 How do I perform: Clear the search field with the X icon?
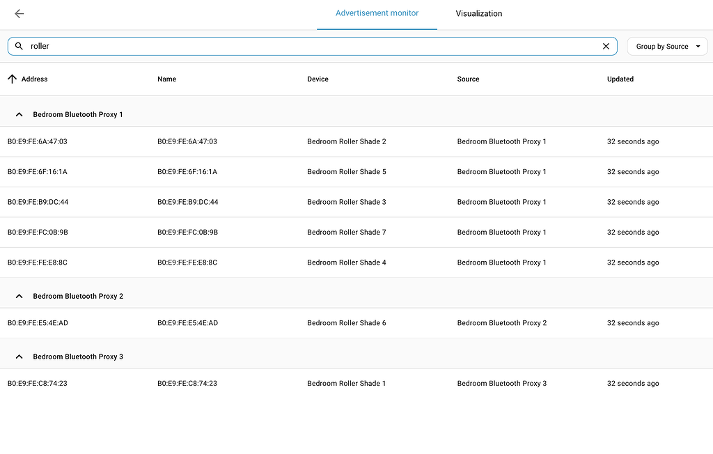(x=606, y=46)
